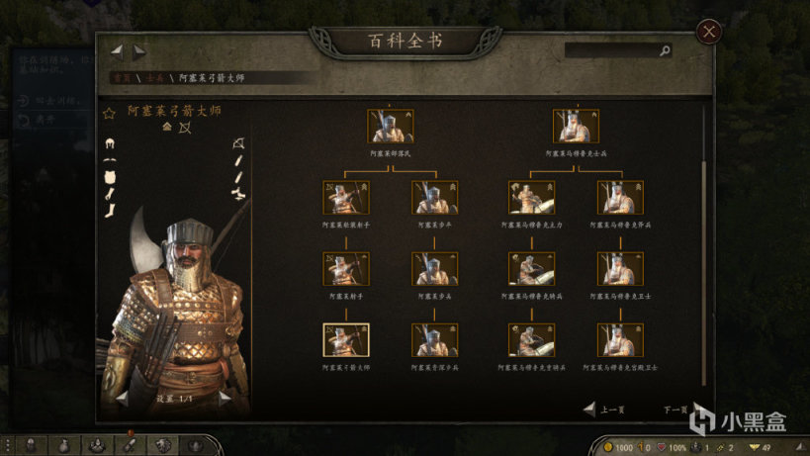Open the 阿塞莱步卒 troop thumbnail
The width and height of the screenshot is (810, 456).
(434, 197)
